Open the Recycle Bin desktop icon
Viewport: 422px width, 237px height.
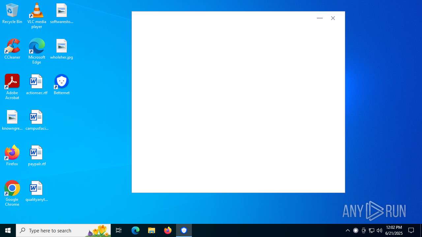pos(12,14)
